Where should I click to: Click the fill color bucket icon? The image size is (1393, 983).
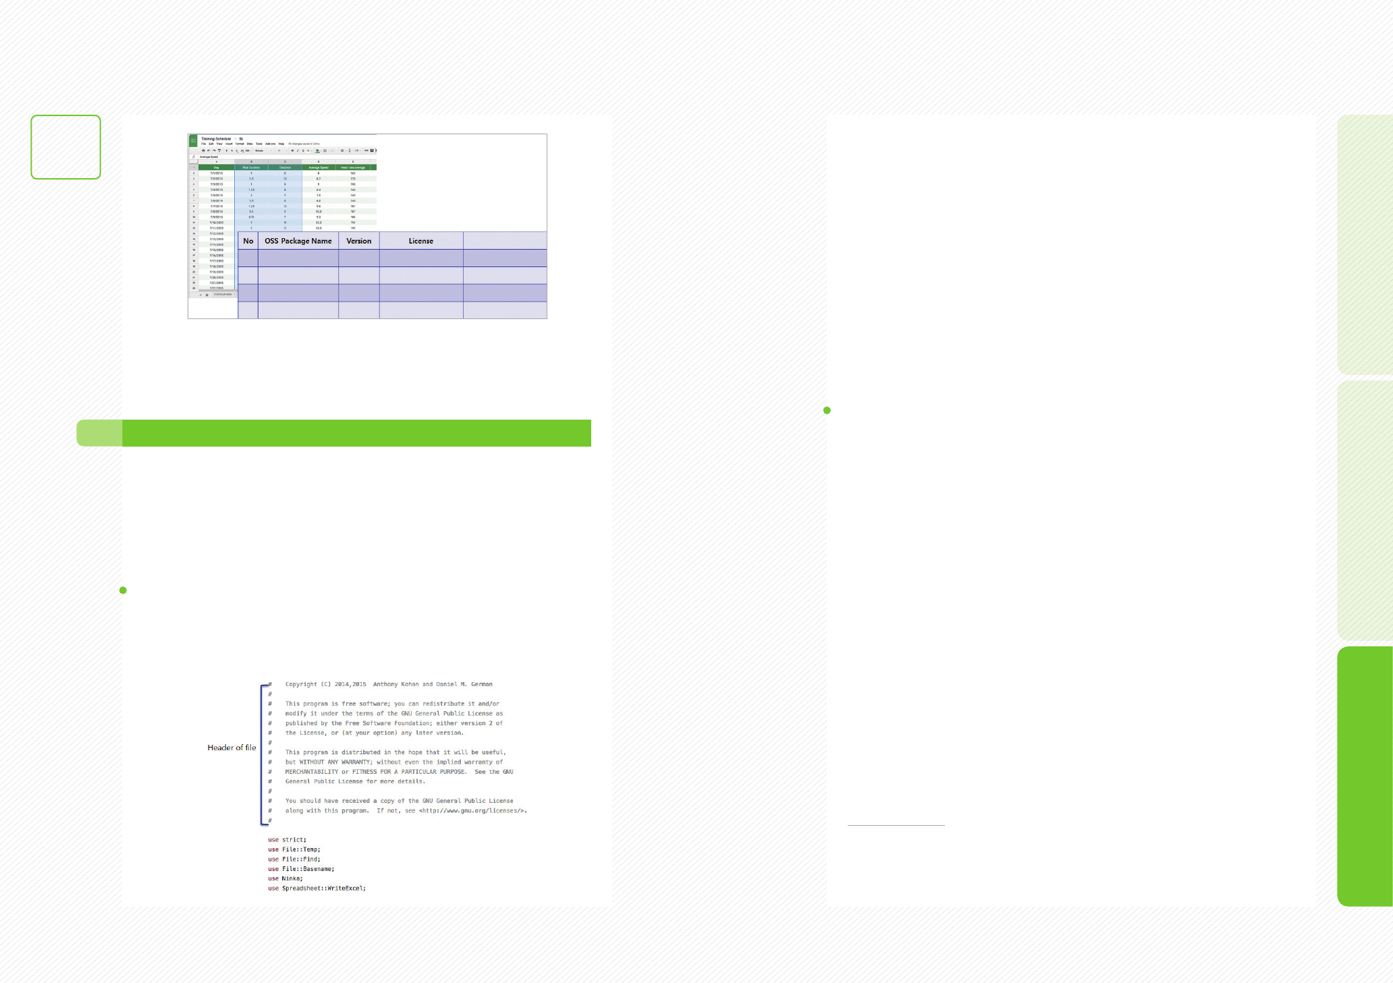coord(317,150)
